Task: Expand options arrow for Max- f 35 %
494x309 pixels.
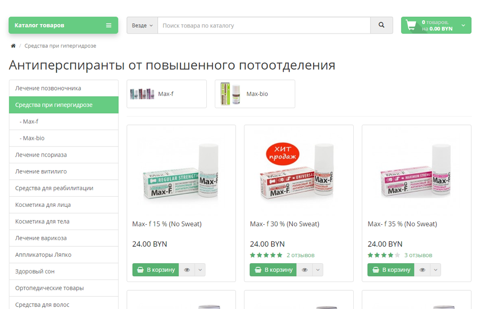Action: 436,270
